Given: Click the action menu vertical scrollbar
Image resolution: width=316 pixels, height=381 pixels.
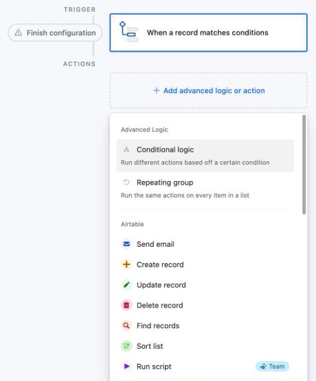Looking at the screenshot, I should (x=304, y=165).
